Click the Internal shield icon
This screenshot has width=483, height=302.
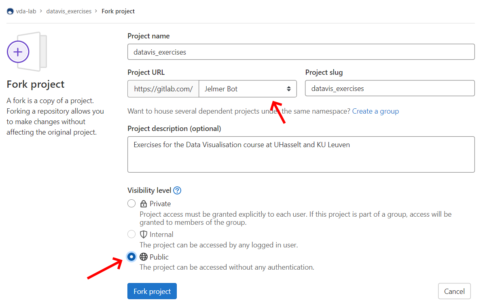coord(144,234)
